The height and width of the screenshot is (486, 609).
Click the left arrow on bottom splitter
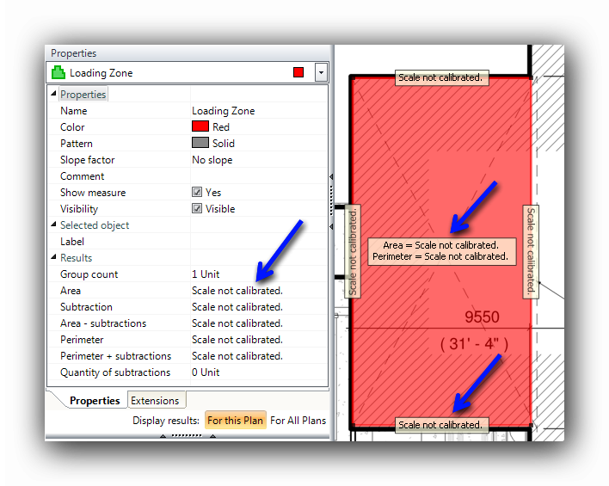(x=163, y=436)
